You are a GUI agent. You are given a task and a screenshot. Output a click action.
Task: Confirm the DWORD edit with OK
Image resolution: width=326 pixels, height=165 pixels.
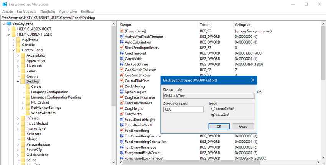[x=219, y=126]
